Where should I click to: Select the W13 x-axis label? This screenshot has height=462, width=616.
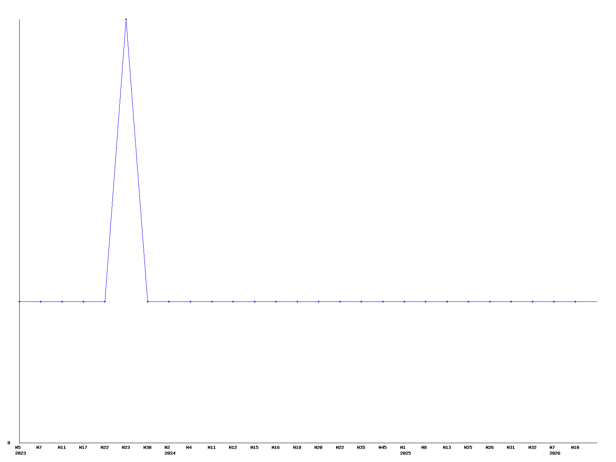[447, 447]
